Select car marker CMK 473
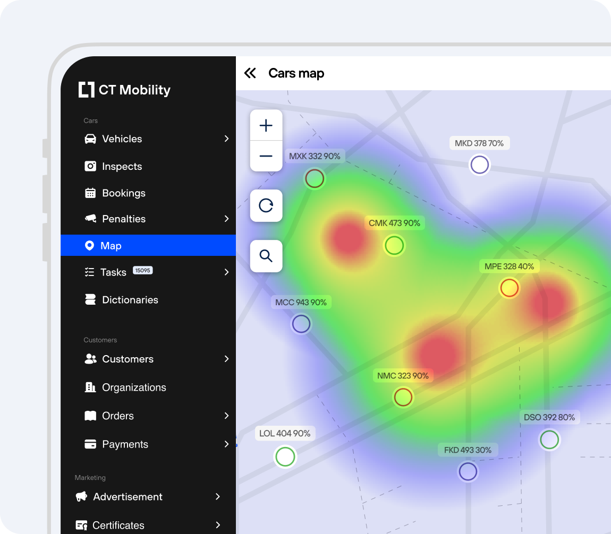 pos(394,246)
